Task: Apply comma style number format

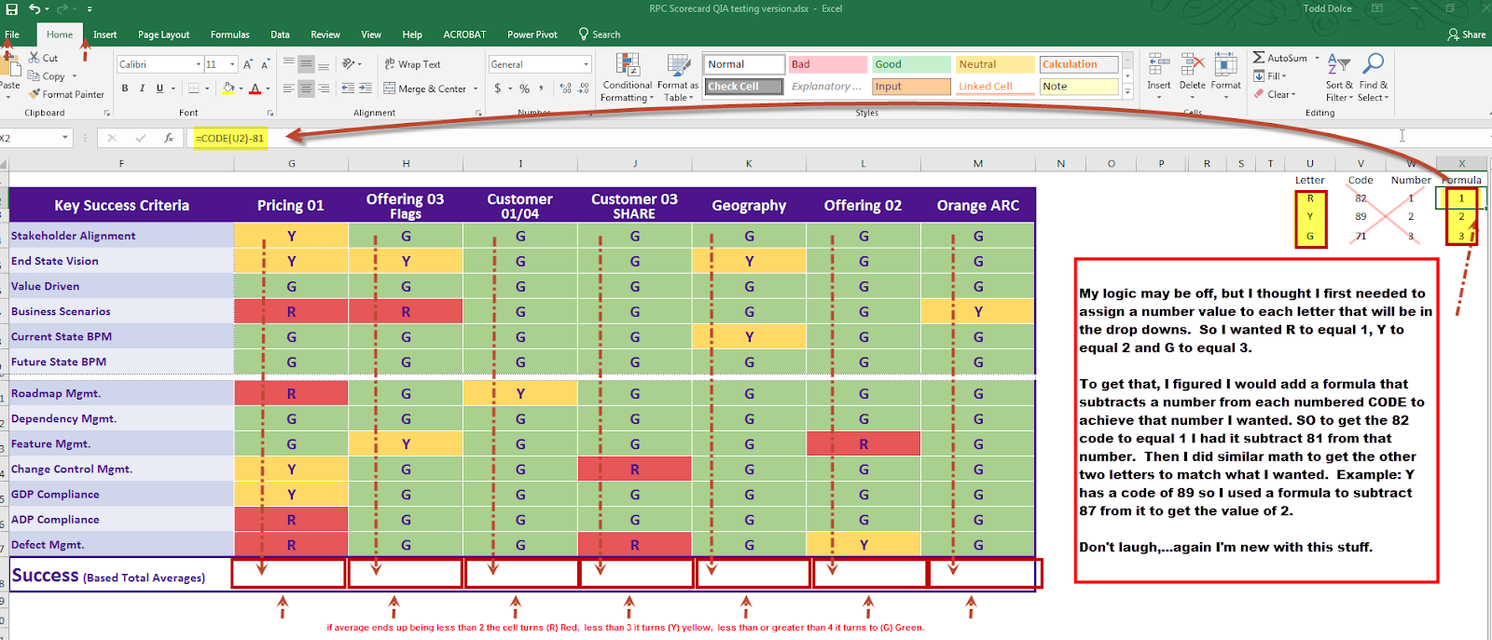Action: point(542,89)
